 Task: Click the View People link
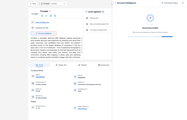(x=82, y=109)
